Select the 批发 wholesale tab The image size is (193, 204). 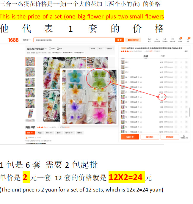pos(146,56)
